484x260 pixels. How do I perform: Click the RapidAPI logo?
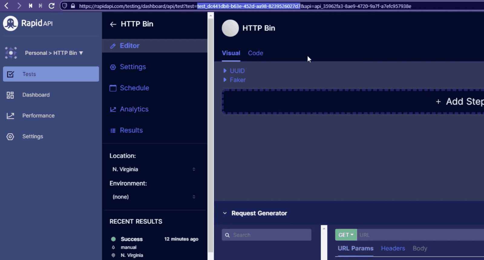(28, 23)
